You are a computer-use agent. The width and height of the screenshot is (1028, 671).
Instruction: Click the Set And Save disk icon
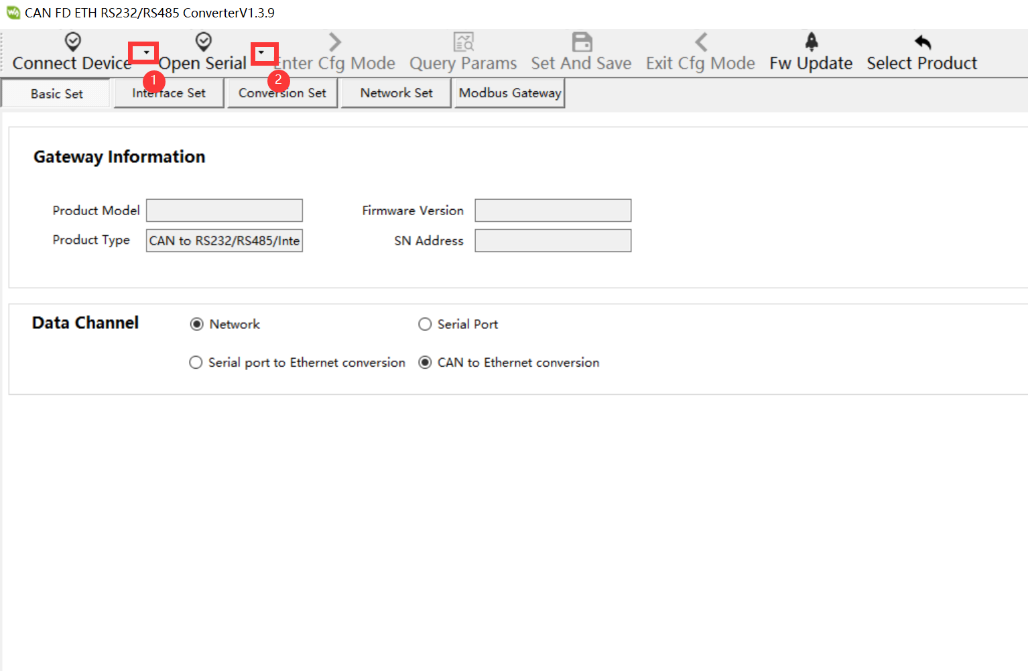(582, 42)
